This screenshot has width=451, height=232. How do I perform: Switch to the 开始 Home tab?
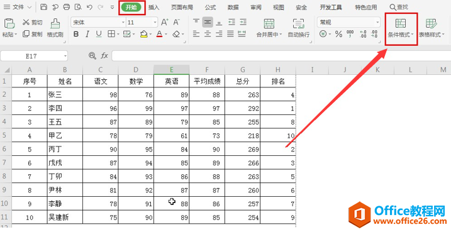[x=131, y=8]
